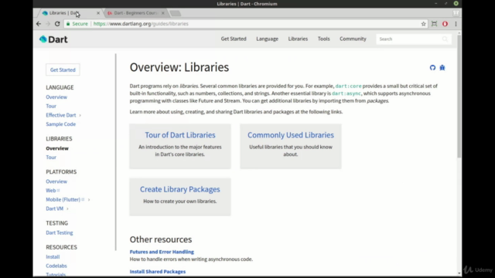Expand the Dart VM chevron
495x278 pixels.
point(67,208)
